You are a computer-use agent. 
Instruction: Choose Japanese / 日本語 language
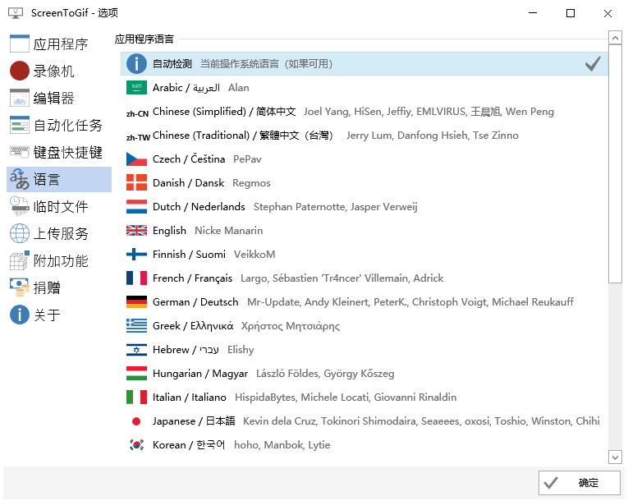364,421
